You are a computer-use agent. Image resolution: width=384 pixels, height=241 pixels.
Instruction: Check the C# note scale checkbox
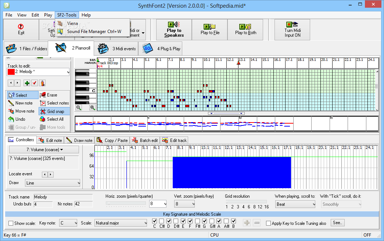(x=162, y=221)
